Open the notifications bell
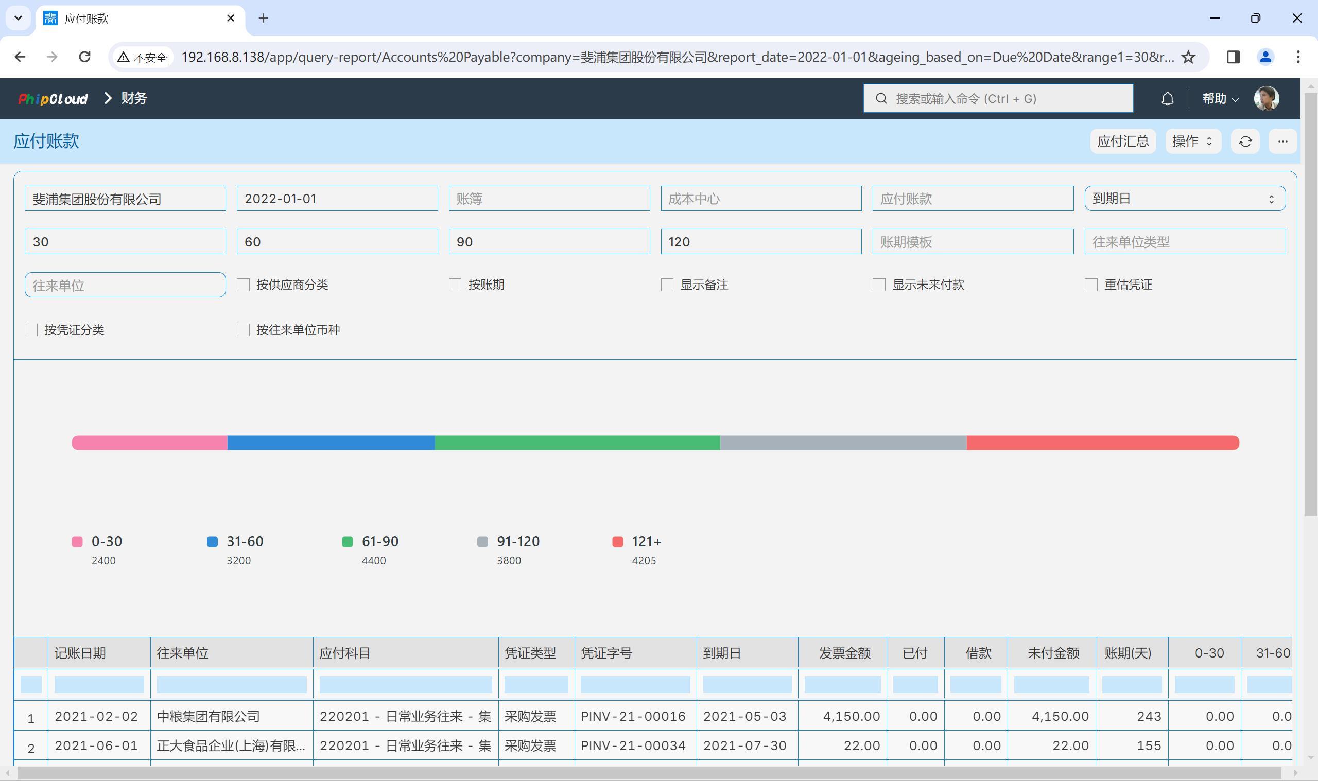This screenshot has width=1318, height=781. (1167, 98)
